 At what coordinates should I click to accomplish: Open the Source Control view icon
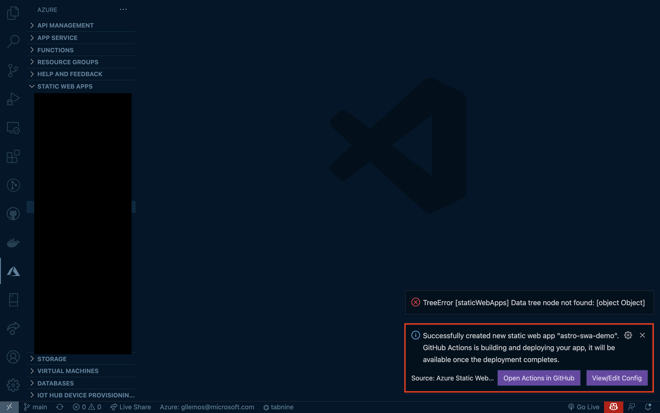click(x=13, y=70)
